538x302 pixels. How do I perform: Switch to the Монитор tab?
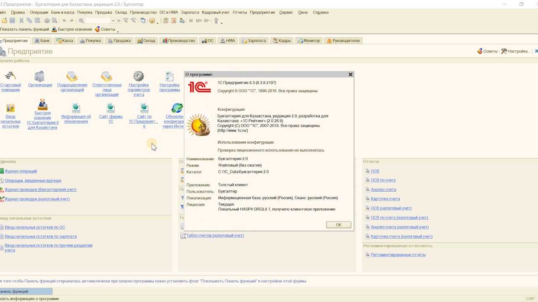(309, 41)
